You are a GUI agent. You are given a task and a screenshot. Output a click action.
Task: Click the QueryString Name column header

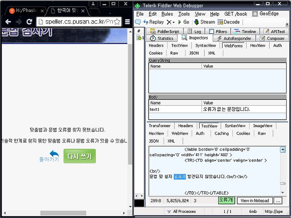(x=175, y=66)
